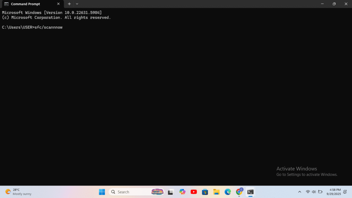Viewport: 352px width, 198px height.
Task: Launch Microsoft Edge from the taskbar
Action: tap(228, 192)
